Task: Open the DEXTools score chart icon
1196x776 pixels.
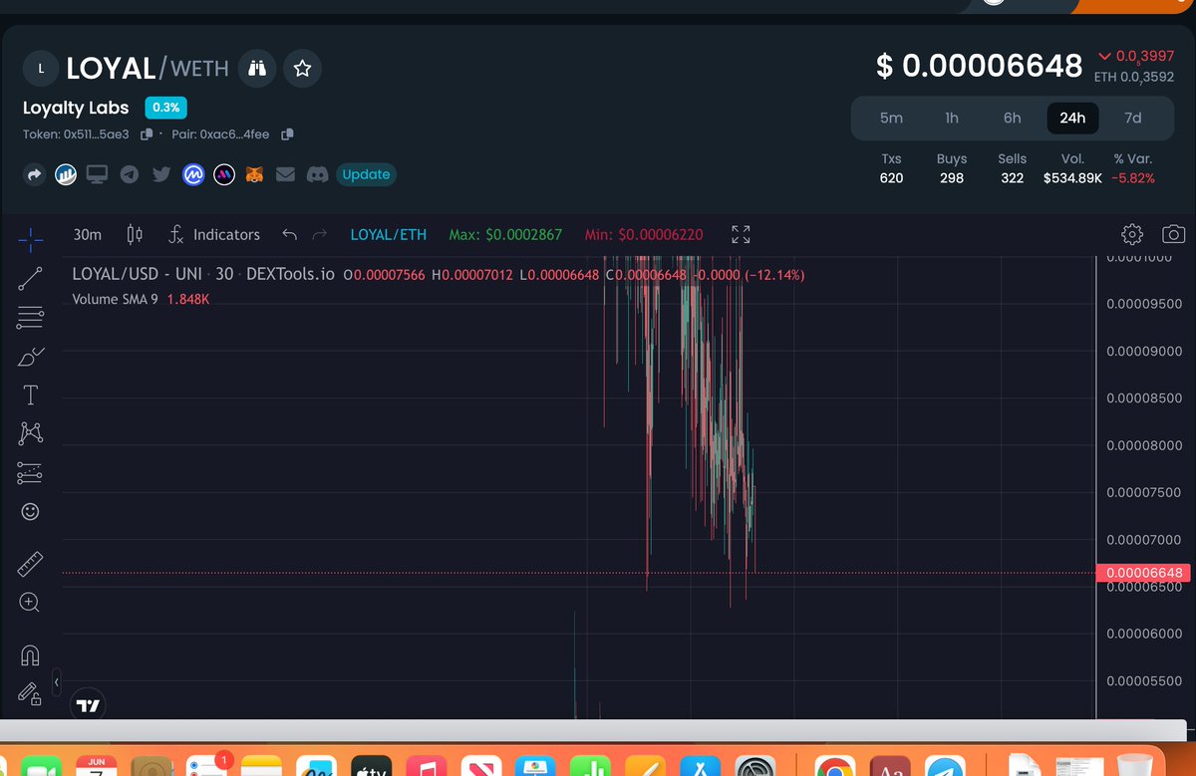Action: 66,174
